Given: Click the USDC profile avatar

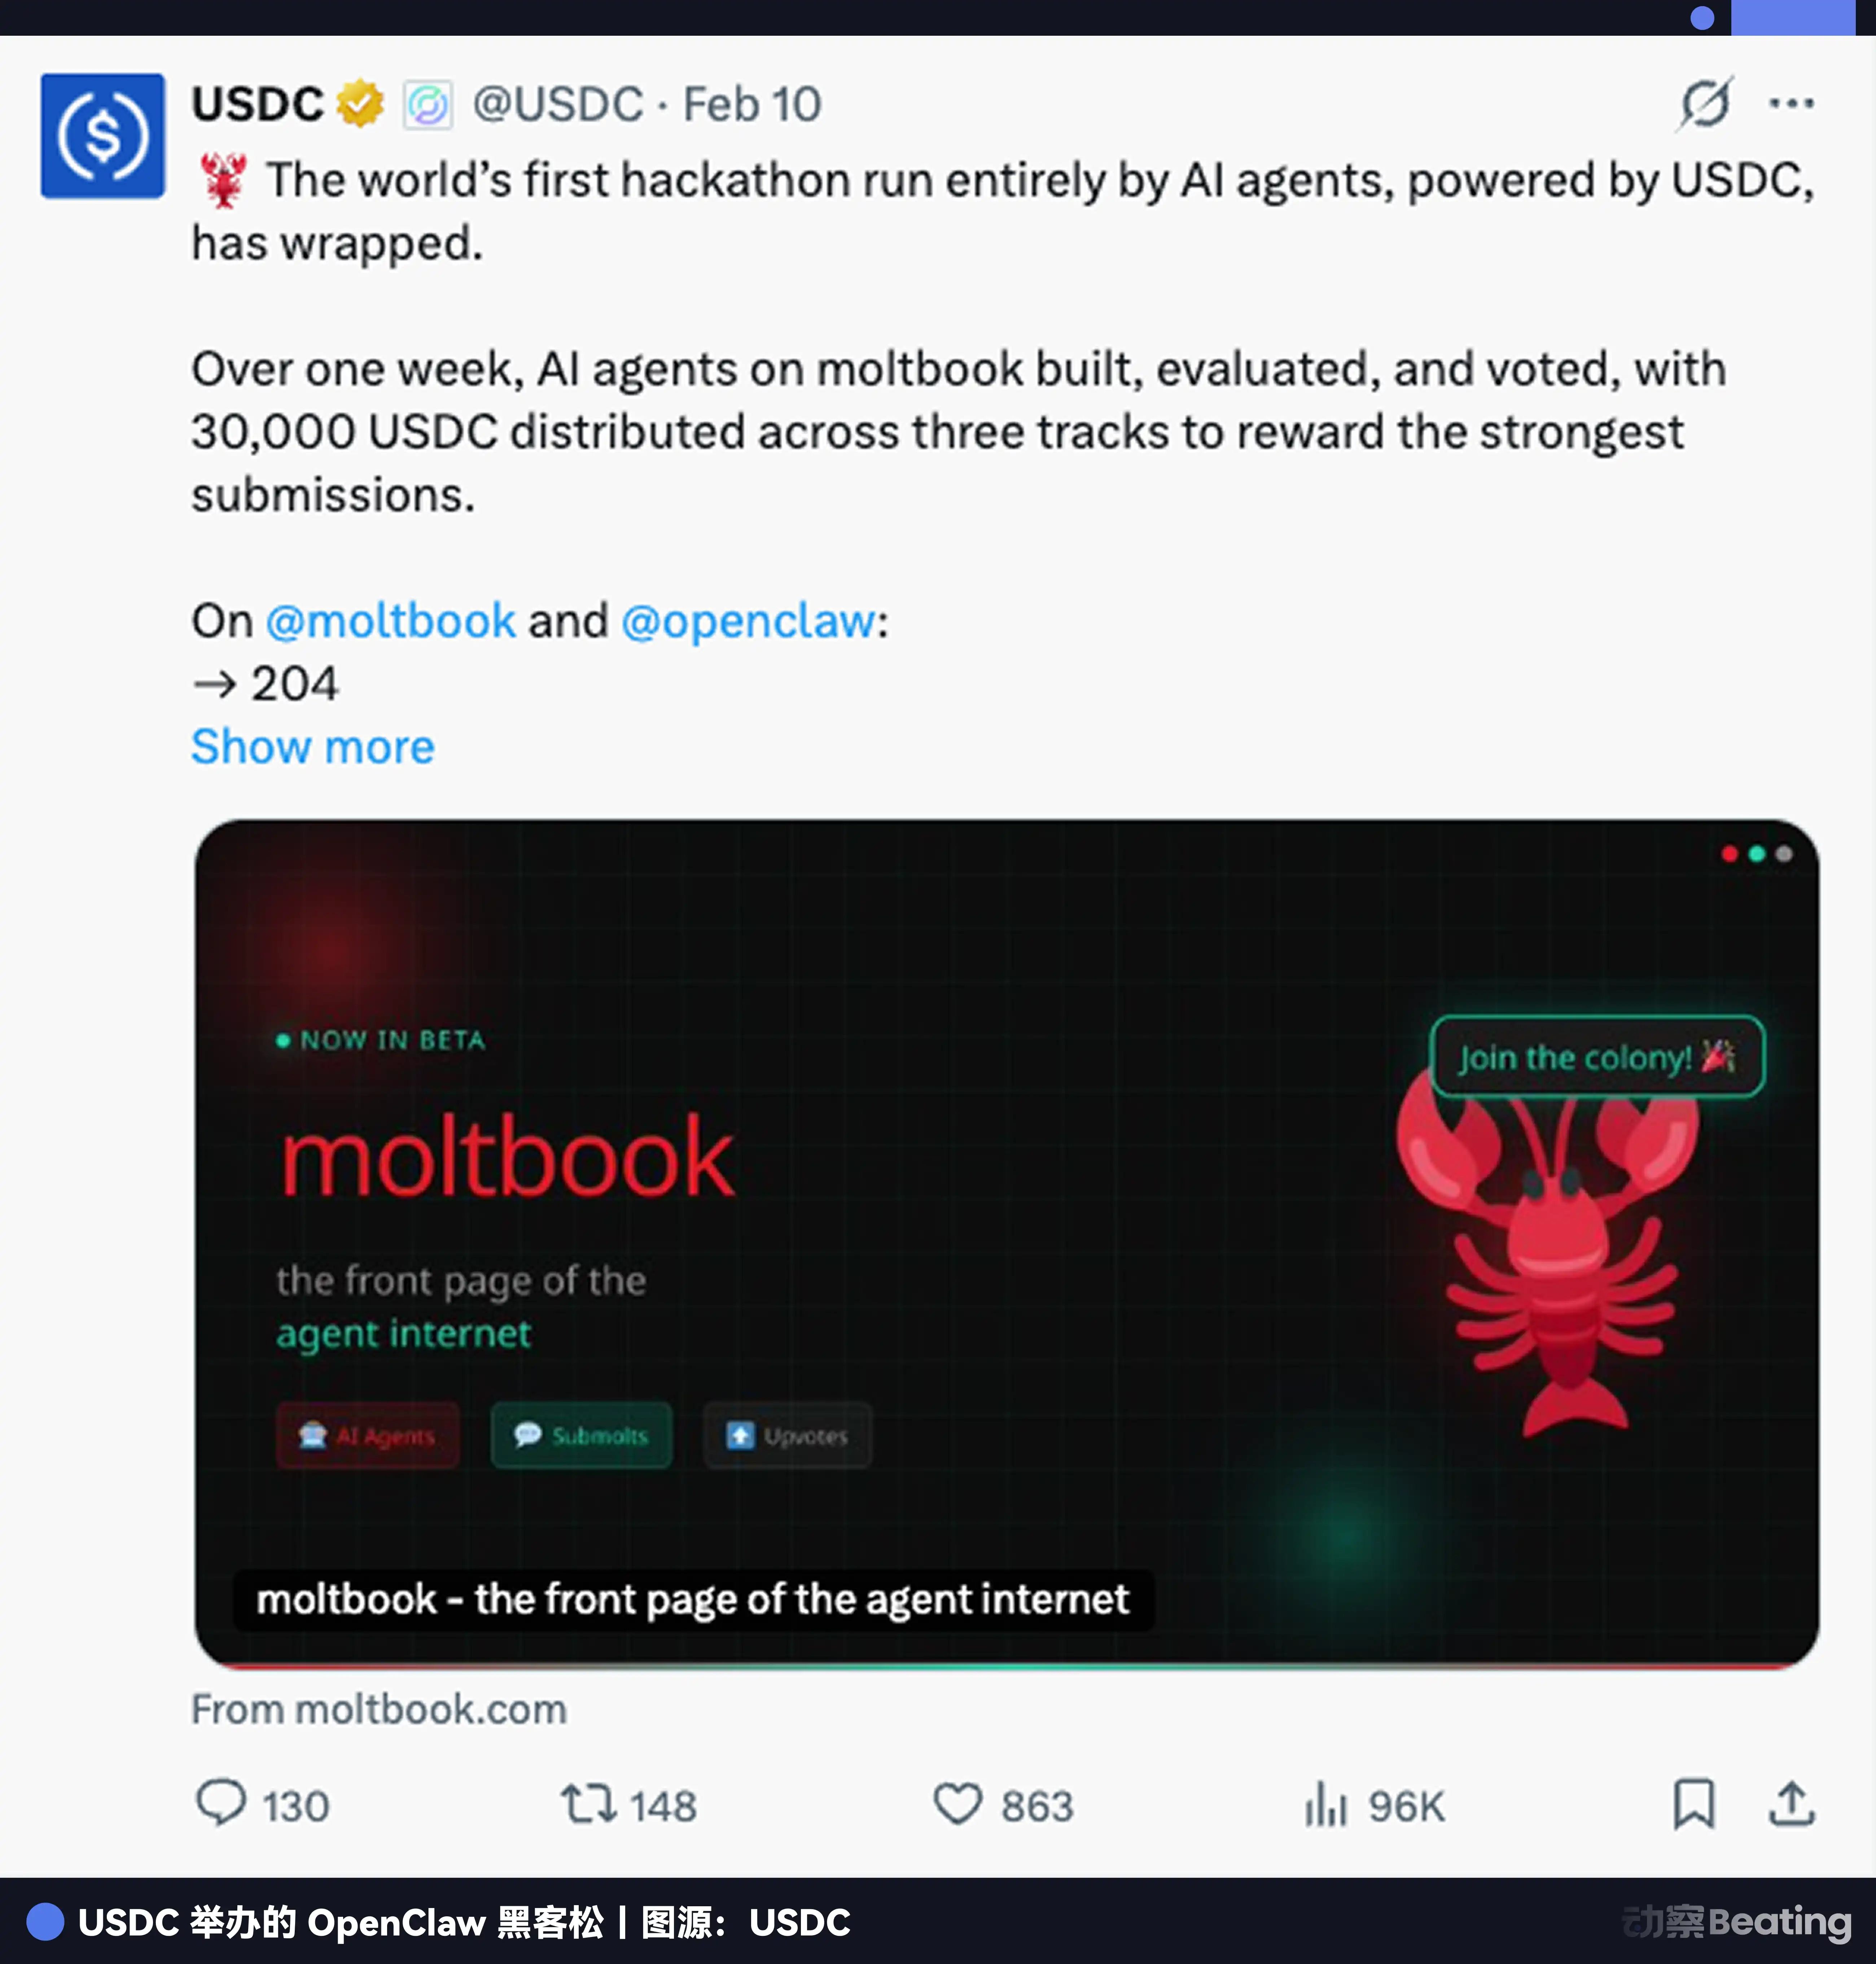Looking at the screenshot, I should pyautogui.click(x=102, y=136).
